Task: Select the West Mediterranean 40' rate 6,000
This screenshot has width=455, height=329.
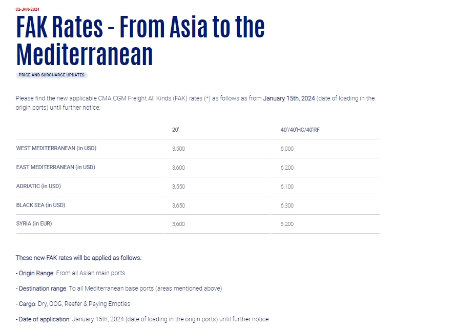Action: (x=287, y=149)
